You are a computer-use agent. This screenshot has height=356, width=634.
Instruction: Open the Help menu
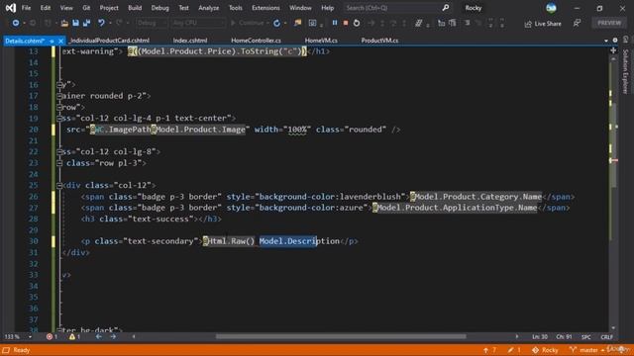(x=327, y=8)
